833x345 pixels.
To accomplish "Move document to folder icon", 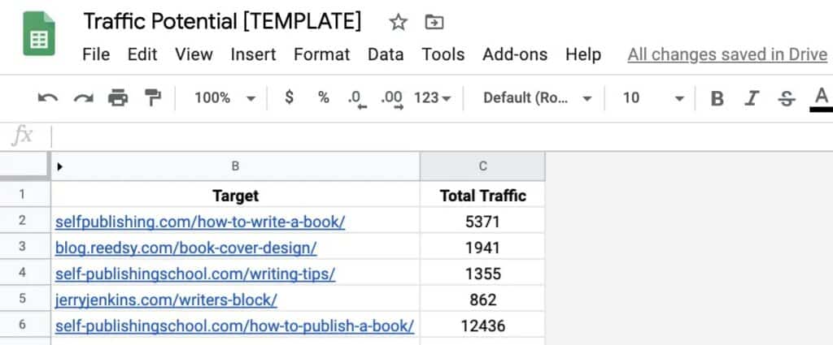I will click(x=434, y=22).
